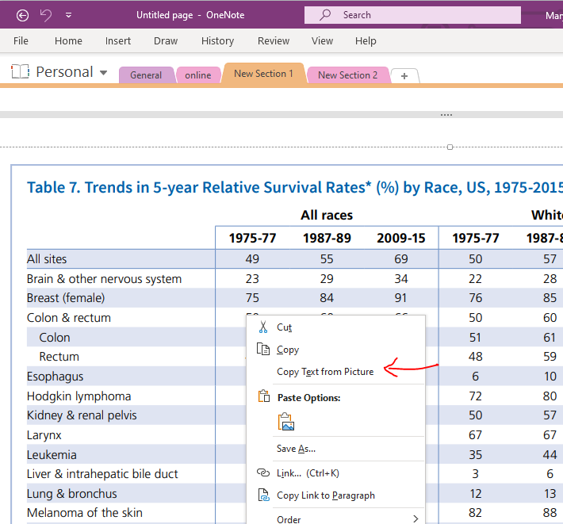Viewport: 563px width, 524px height.
Task: Choose Save As from context menu
Action: point(296,449)
